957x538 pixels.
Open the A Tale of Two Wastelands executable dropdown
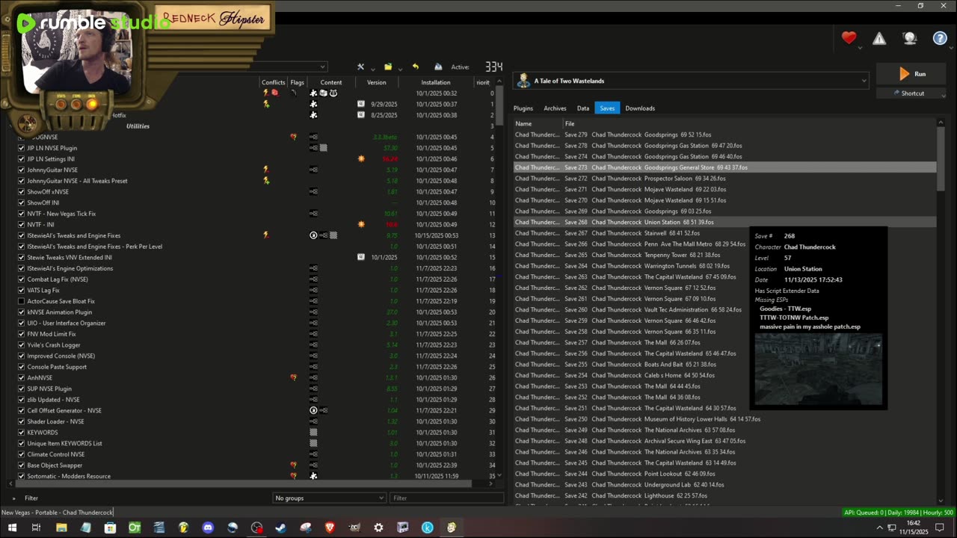click(692, 81)
